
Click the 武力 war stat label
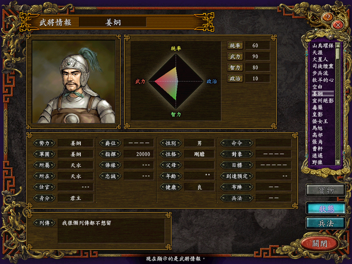[x=235, y=57]
